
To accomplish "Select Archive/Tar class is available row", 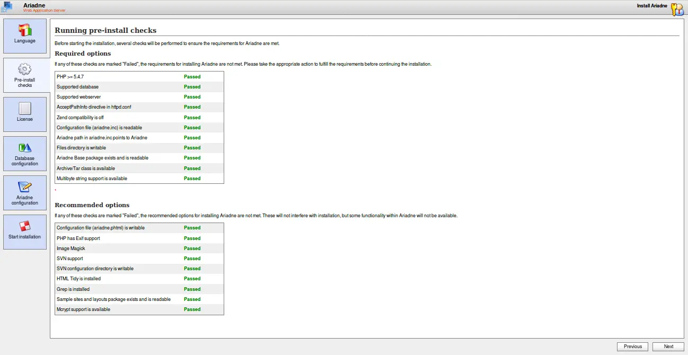I will [x=139, y=168].
